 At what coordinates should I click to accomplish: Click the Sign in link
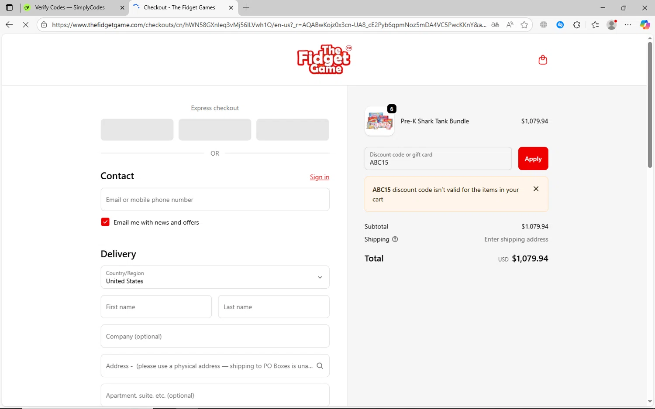click(x=320, y=177)
